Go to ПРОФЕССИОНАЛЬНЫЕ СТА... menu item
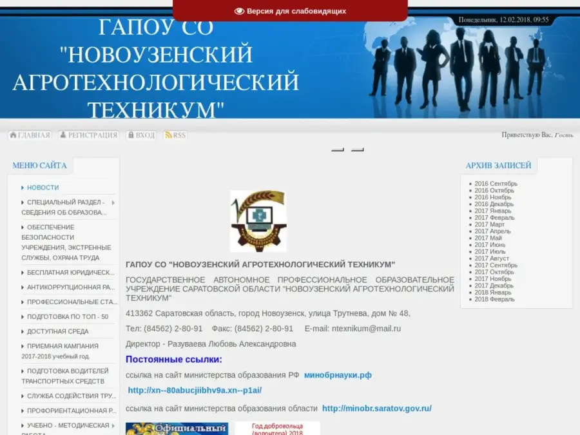Viewport: 580px width, 435px height. (72, 302)
